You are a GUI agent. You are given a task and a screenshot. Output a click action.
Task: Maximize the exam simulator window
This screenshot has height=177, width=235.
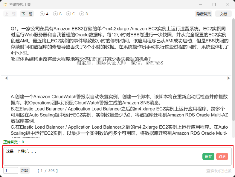[214, 4]
